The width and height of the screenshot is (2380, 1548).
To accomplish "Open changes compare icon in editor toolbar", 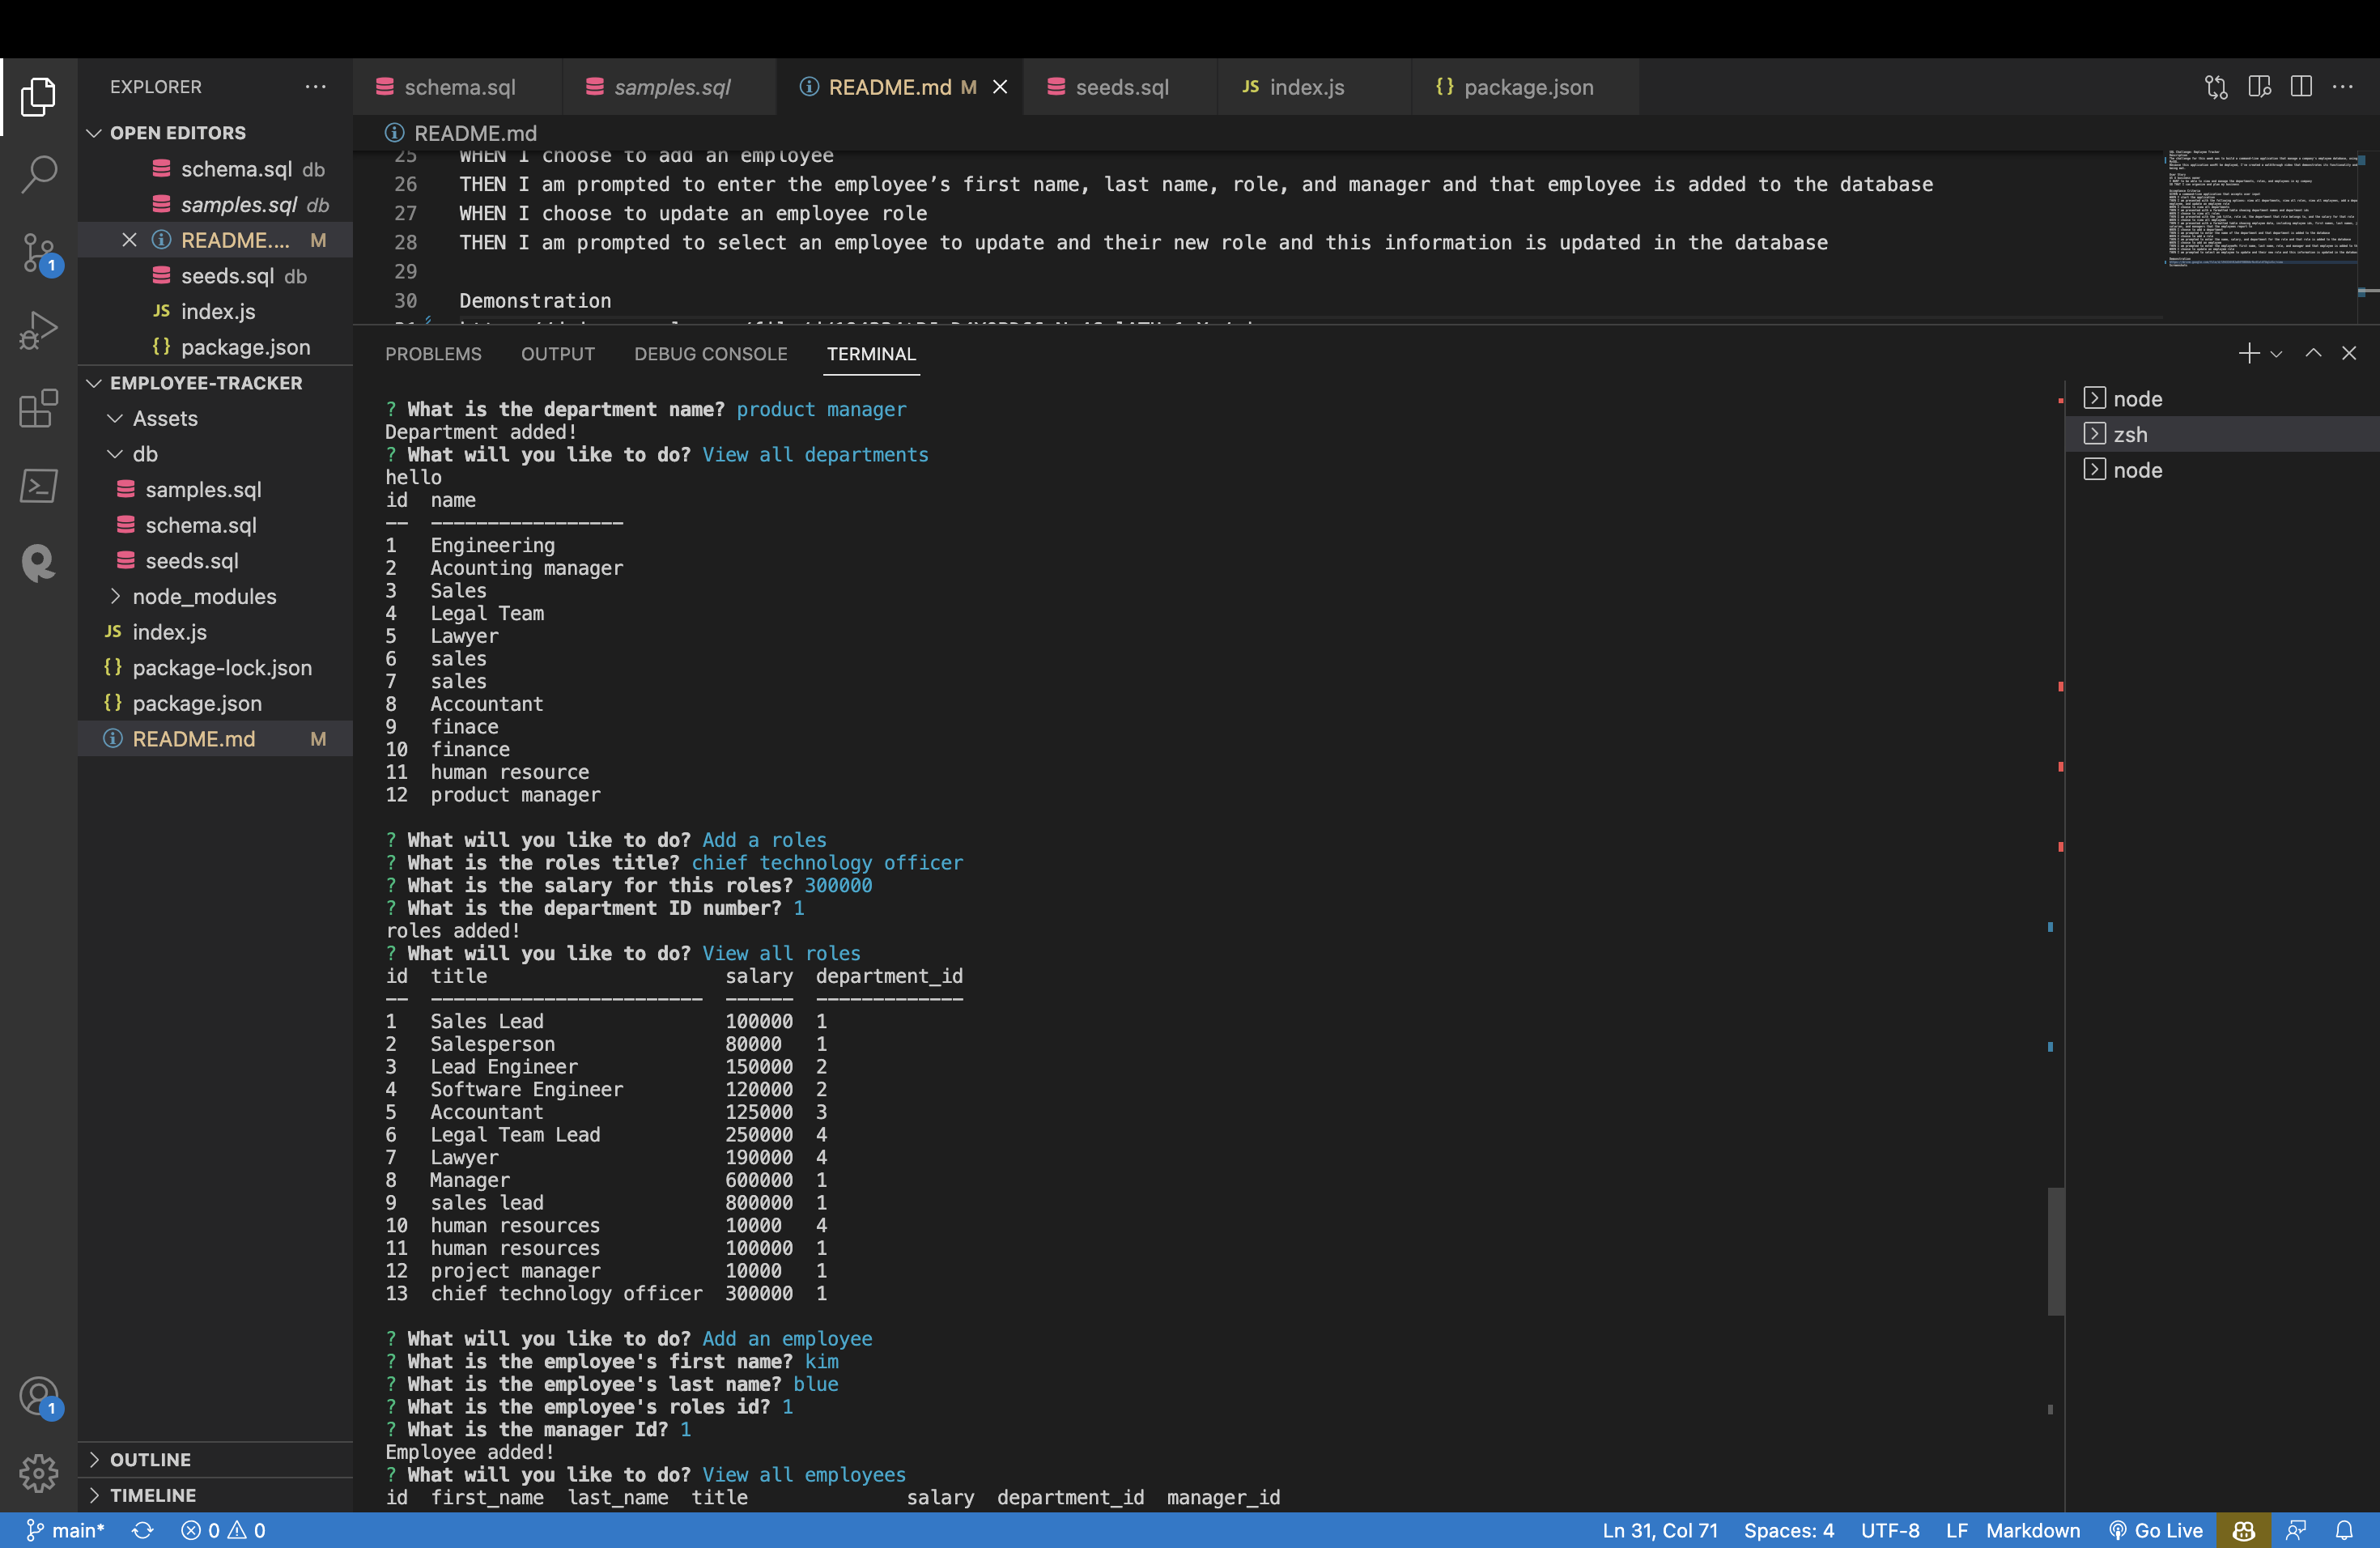I will pyautogui.click(x=2216, y=87).
